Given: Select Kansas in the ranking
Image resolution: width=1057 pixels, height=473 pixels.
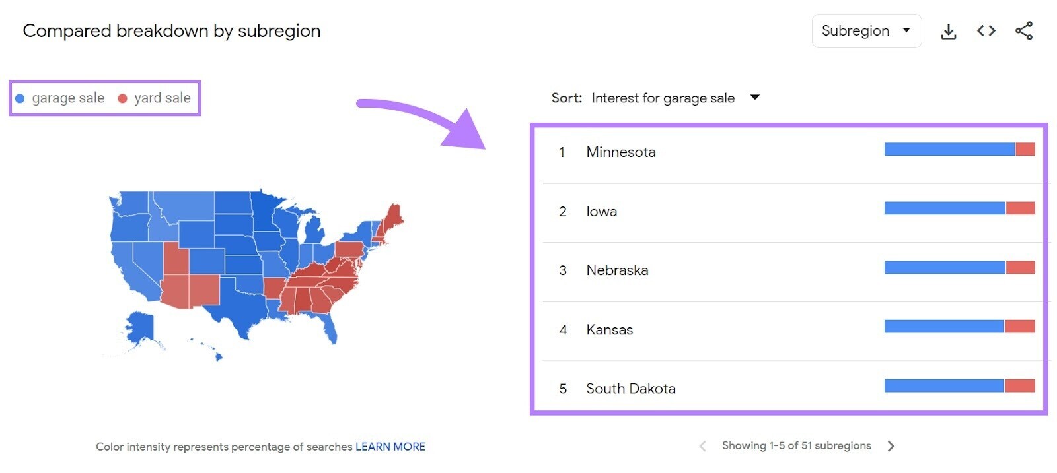Looking at the screenshot, I should click(x=610, y=329).
